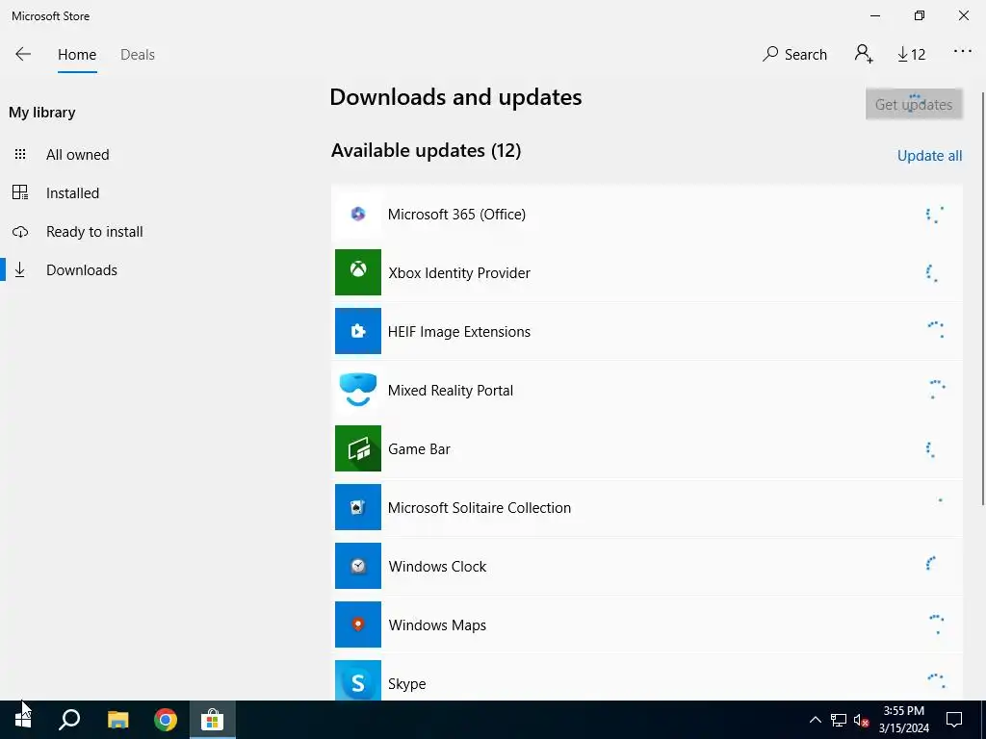Click the HEIF Image Extensions icon
This screenshot has height=739, width=986.
pyautogui.click(x=358, y=331)
